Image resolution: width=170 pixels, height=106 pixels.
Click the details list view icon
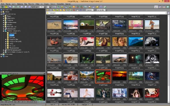coord(80,10)
